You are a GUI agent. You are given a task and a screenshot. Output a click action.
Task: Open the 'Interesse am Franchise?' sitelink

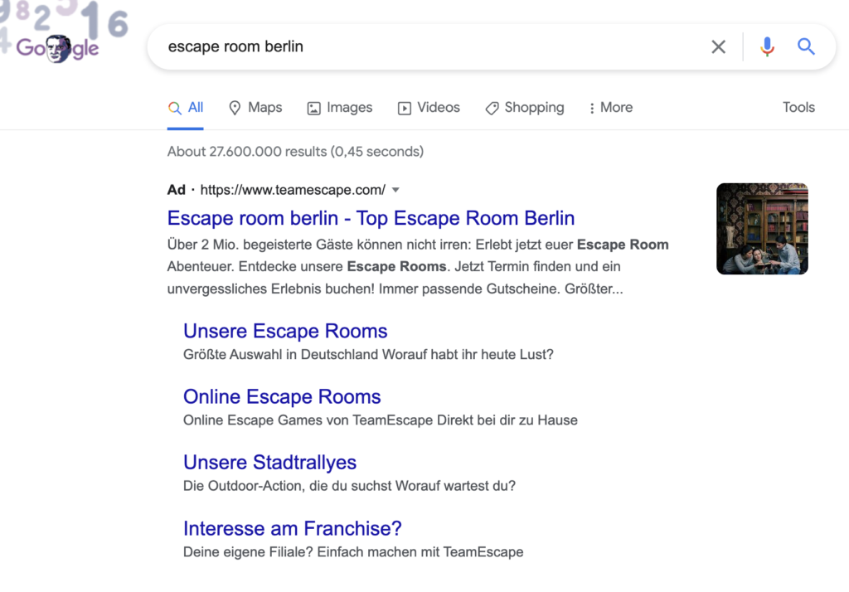coord(293,529)
